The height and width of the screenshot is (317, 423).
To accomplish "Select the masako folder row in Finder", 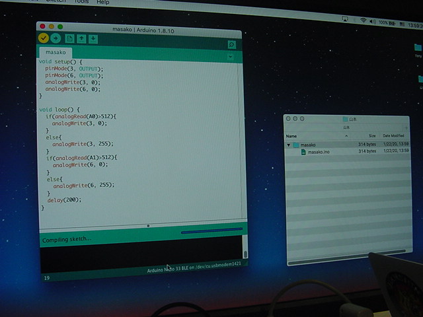I will tap(348, 145).
